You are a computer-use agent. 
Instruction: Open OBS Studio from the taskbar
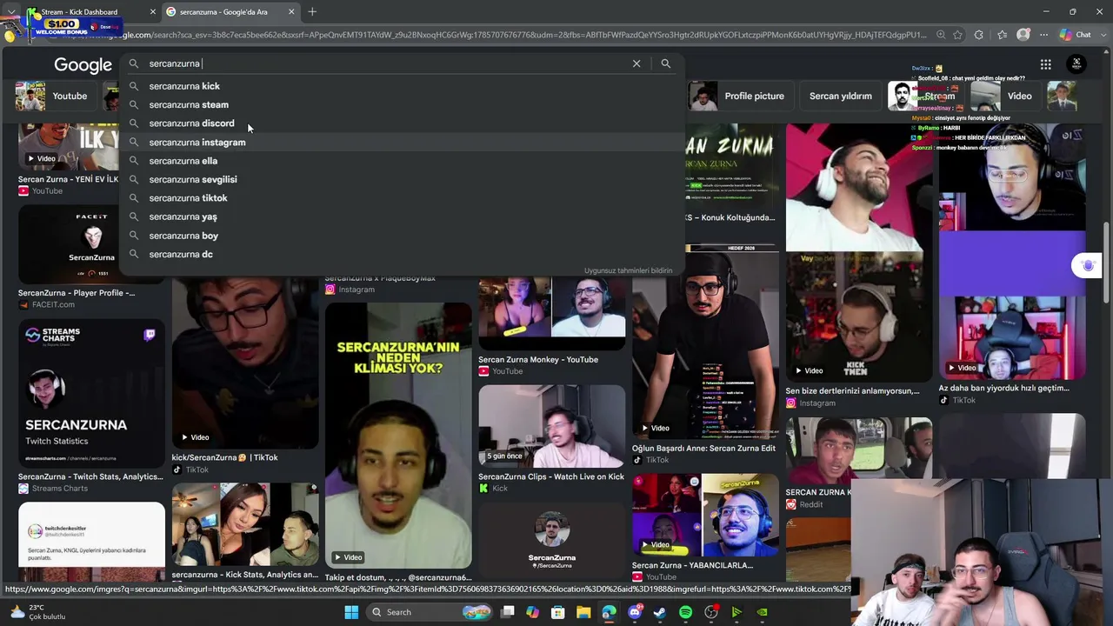(x=711, y=612)
